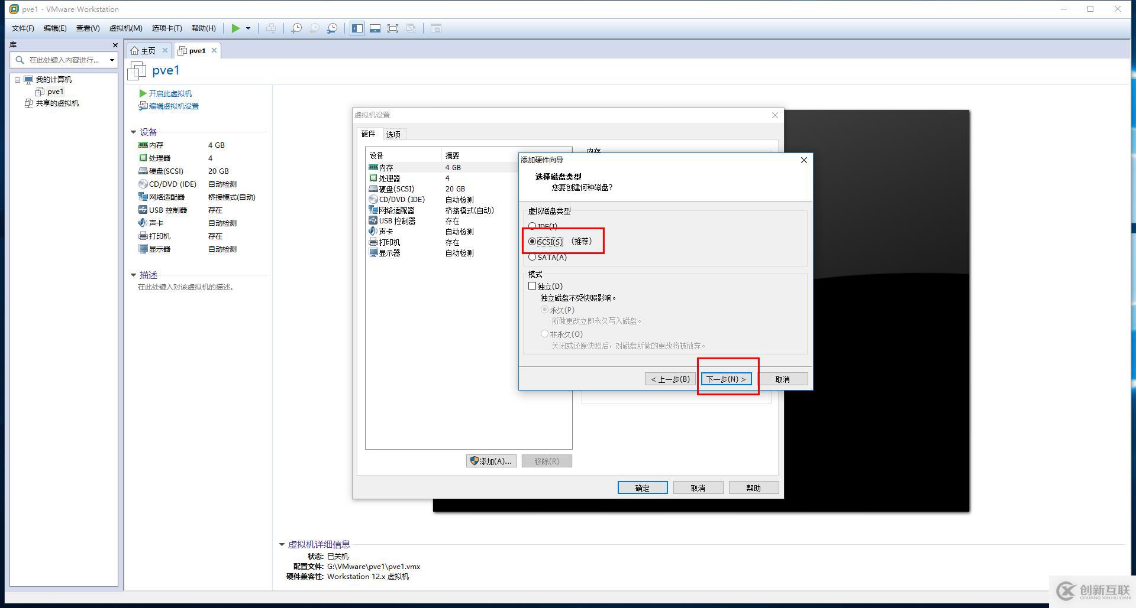Click the thumbnail bar view icon
This screenshot has width=1136, height=608.
pyautogui.click(x=375, y=28)
